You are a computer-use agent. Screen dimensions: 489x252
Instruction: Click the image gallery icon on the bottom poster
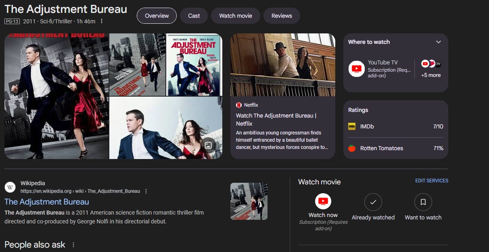point(208,145)
